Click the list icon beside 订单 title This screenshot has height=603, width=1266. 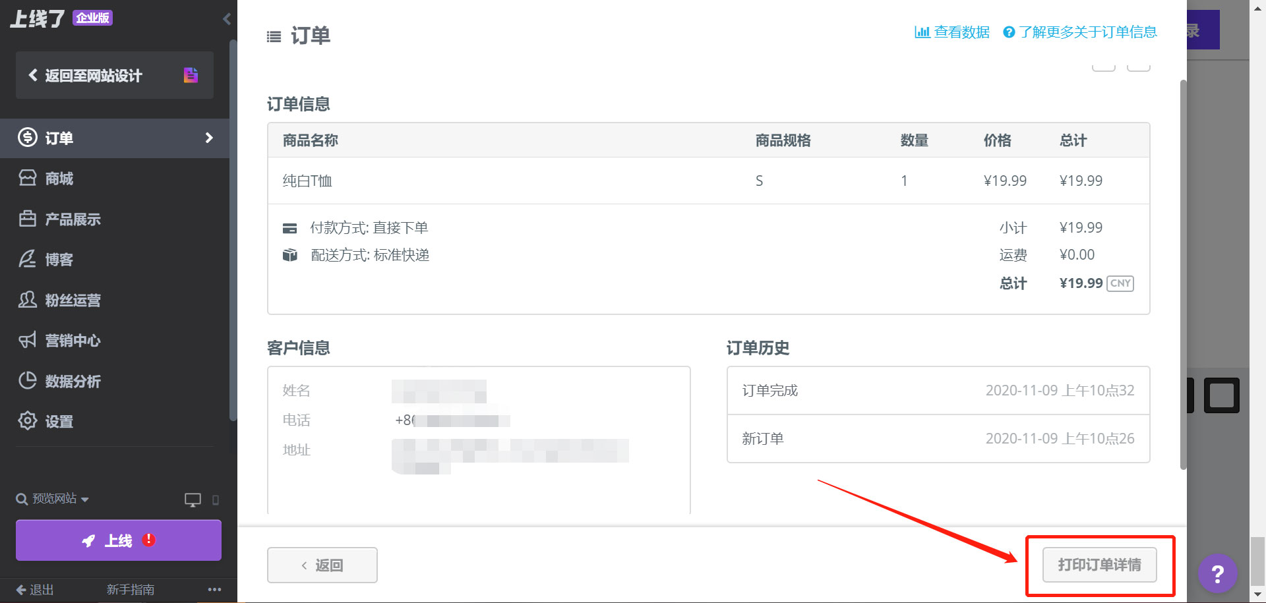click(274, 37)
